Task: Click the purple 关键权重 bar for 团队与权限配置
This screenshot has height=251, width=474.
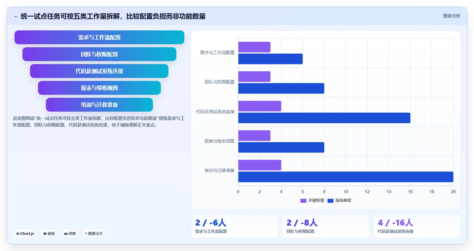Action: coord(254,77)
